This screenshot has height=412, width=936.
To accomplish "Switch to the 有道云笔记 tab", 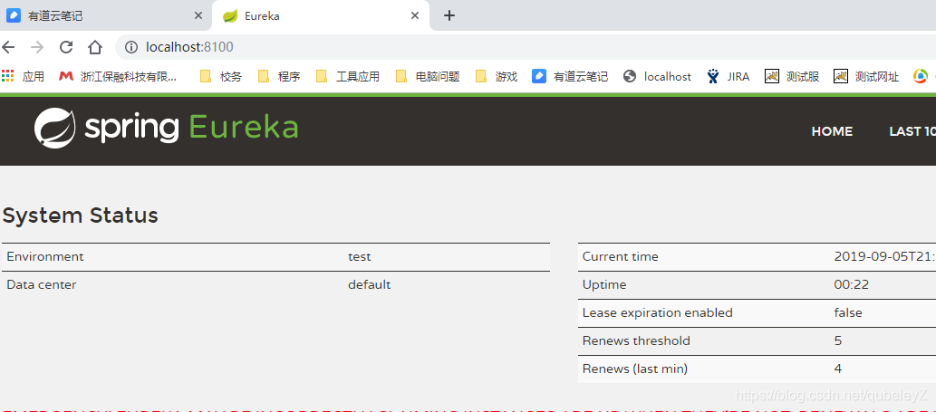I will click(106, 15).
